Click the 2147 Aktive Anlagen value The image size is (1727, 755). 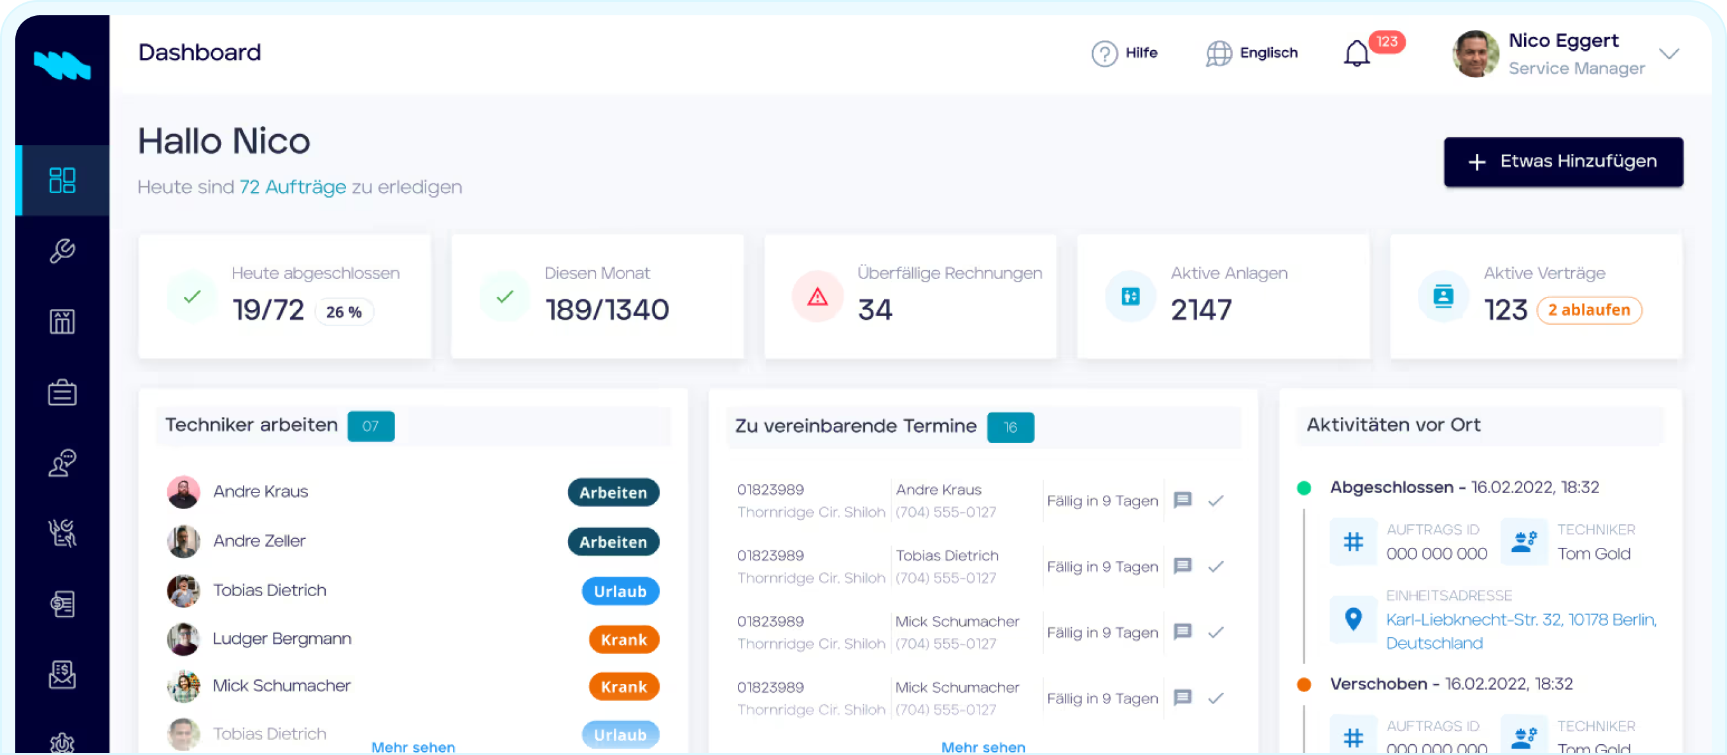click(1201, 309)
